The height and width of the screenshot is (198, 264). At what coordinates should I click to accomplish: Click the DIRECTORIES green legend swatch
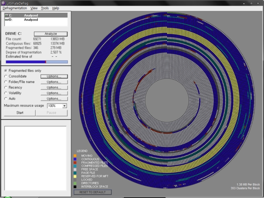75,183
